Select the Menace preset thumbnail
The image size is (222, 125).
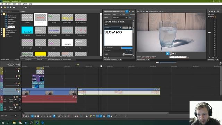67,43
